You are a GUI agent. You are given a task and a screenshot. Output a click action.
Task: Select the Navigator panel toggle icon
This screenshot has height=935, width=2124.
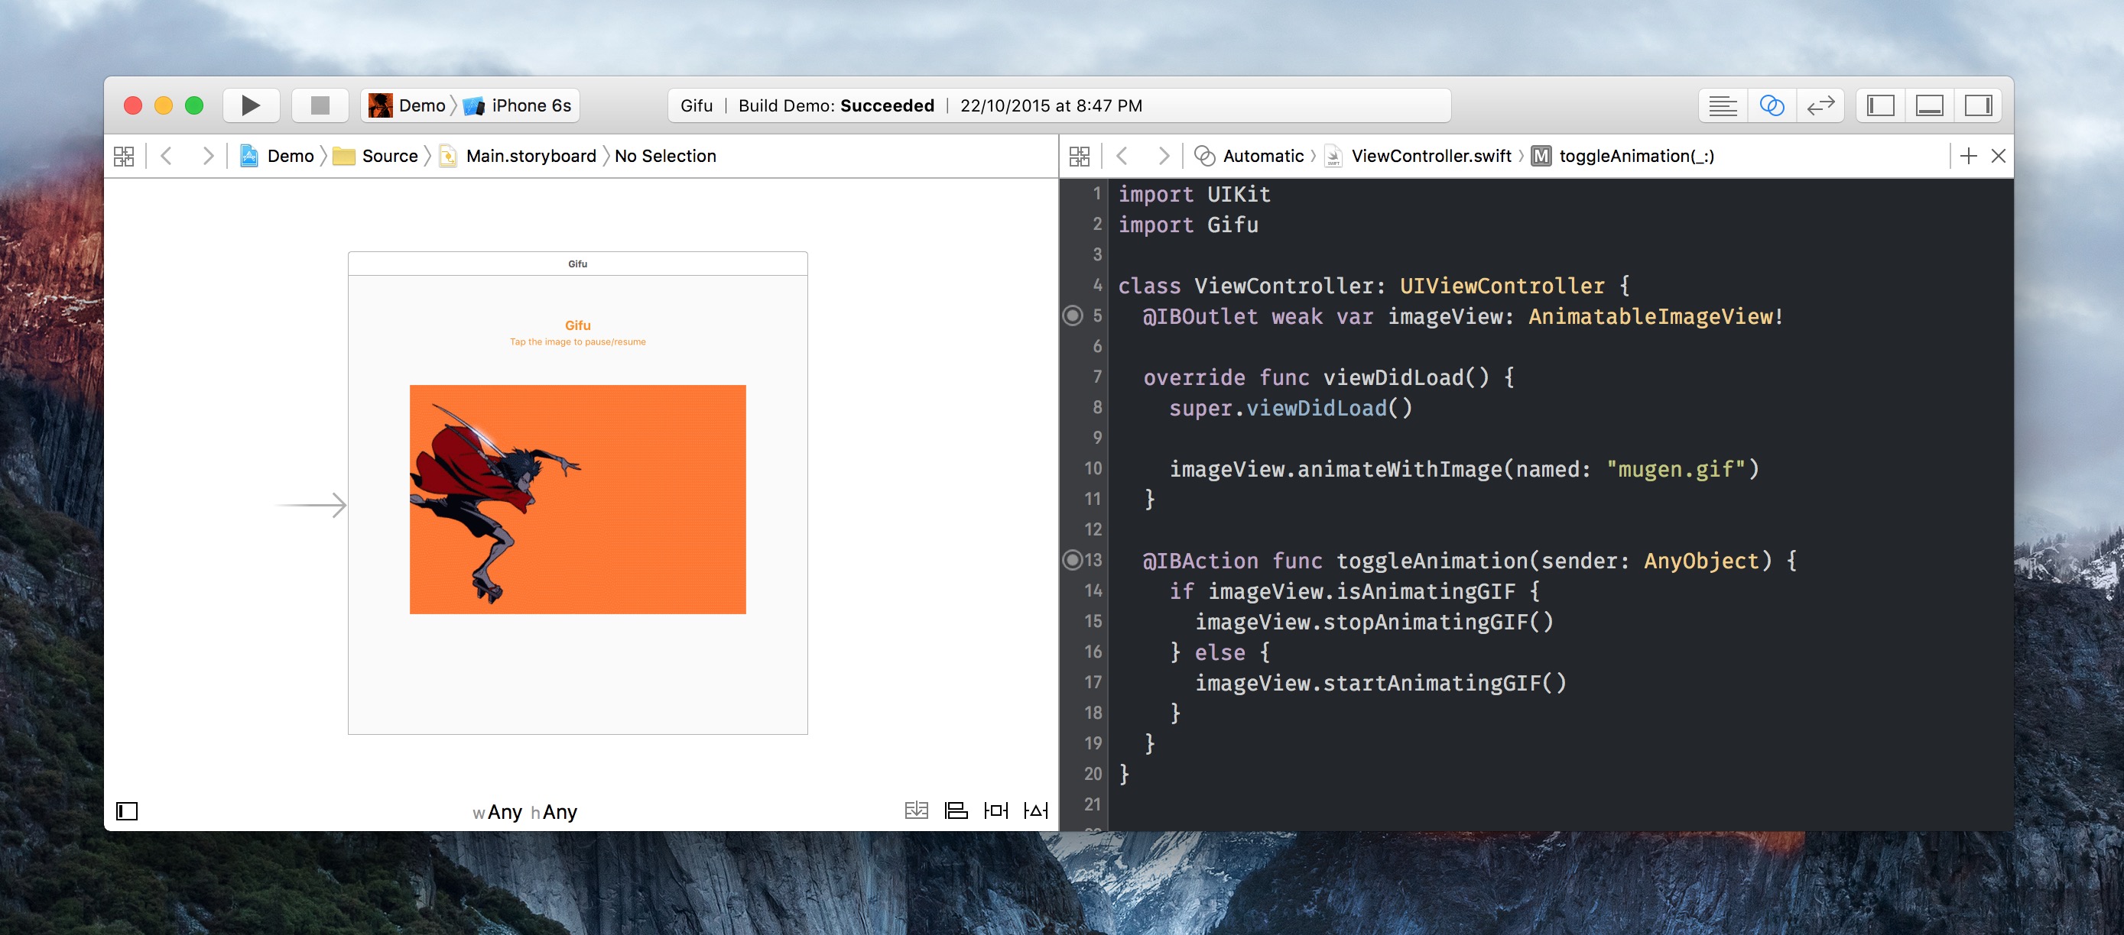(1885, 104)
